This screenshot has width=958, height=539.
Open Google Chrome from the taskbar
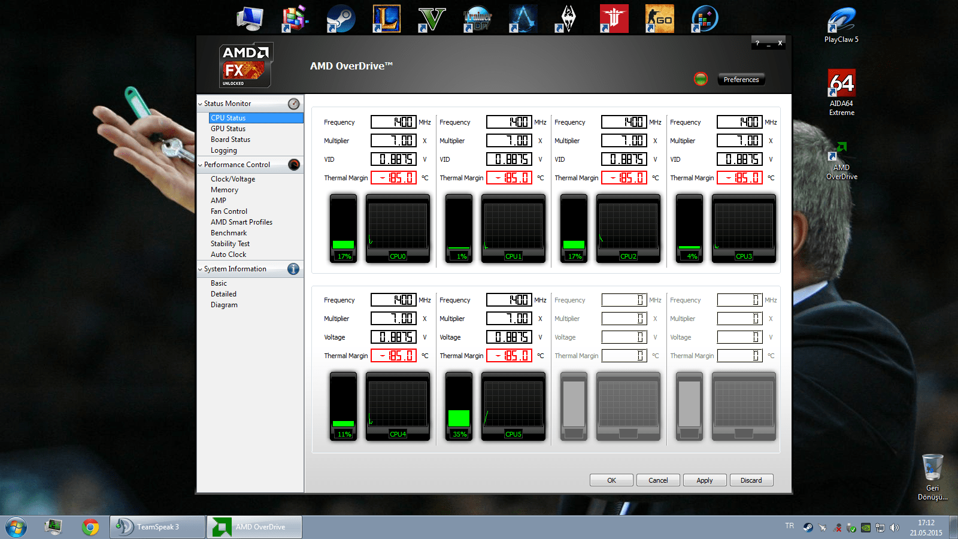90,527
